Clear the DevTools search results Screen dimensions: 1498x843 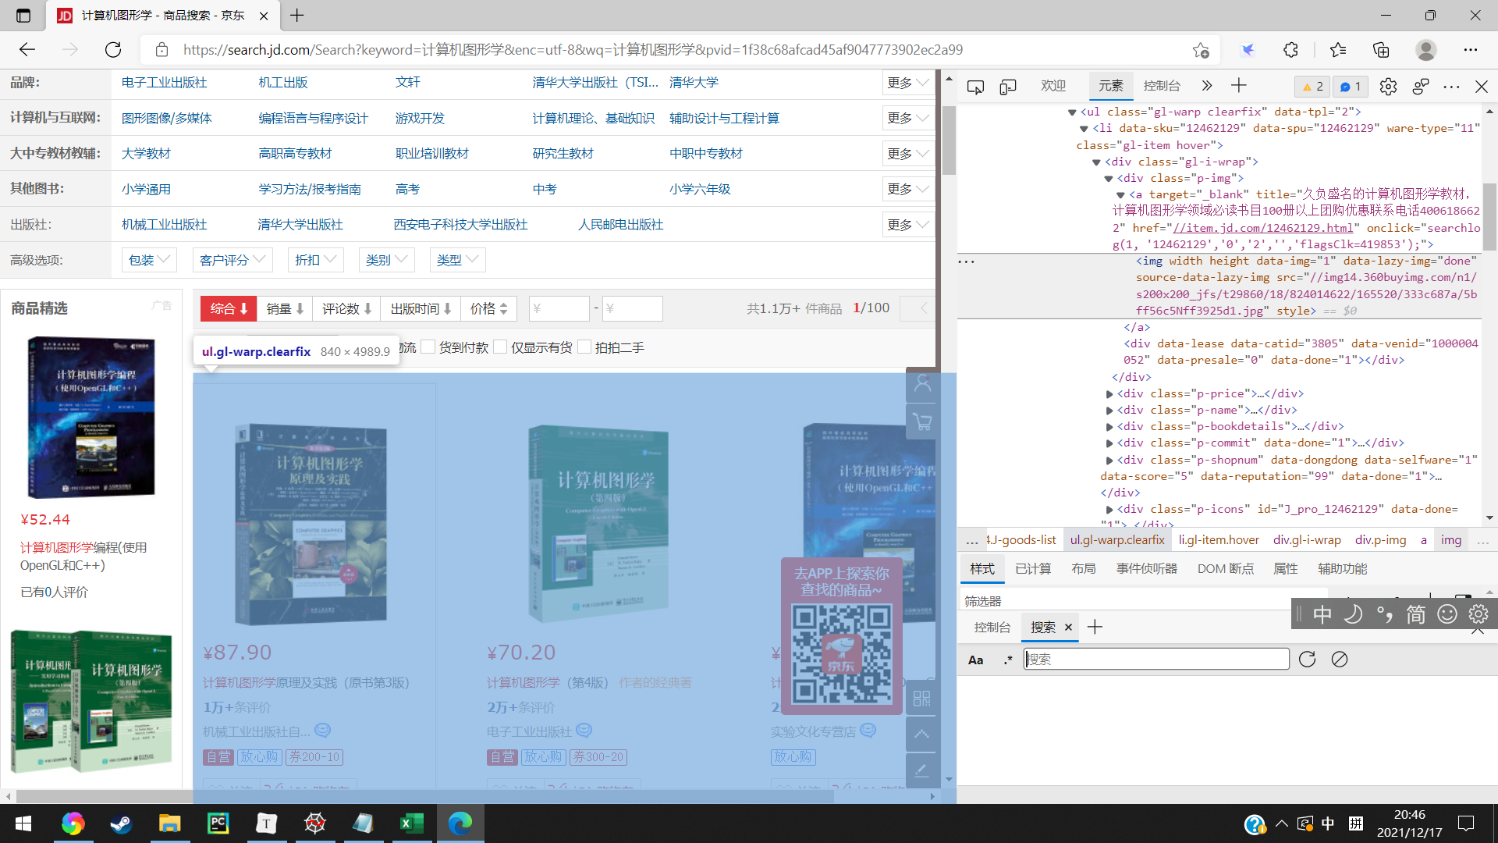coord(1340,660)
